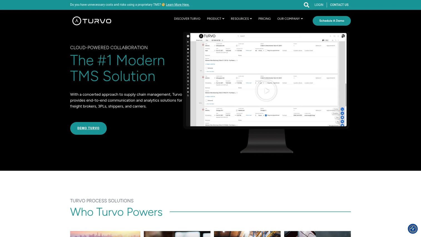The height and width of the screenshot is (237, 421).
Task: Click the "TURVO PROCESS SOLUTIONS" label
Action: [x=102, y=201]
